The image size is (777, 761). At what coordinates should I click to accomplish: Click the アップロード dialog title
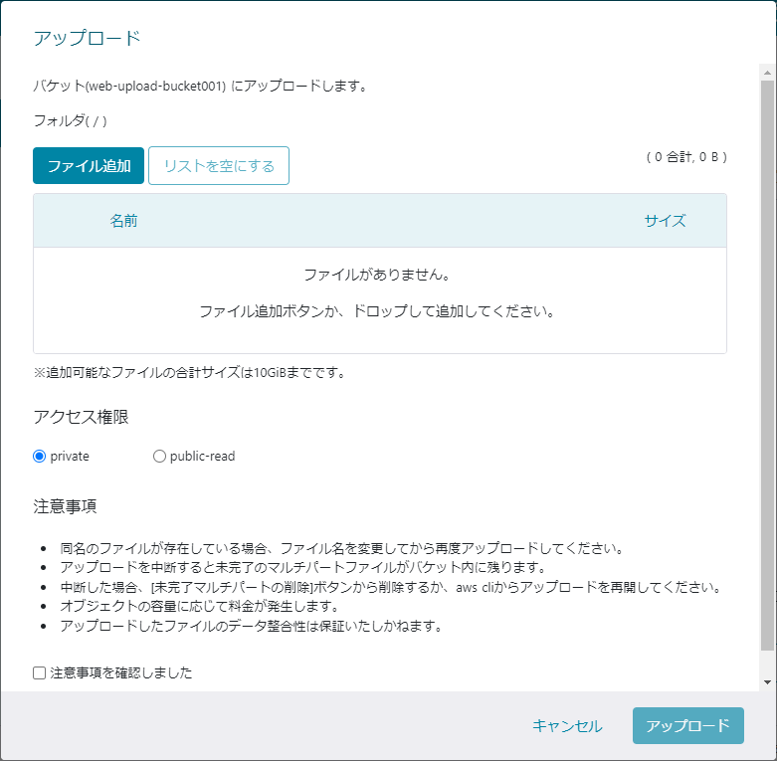click(x=87, y=39)
